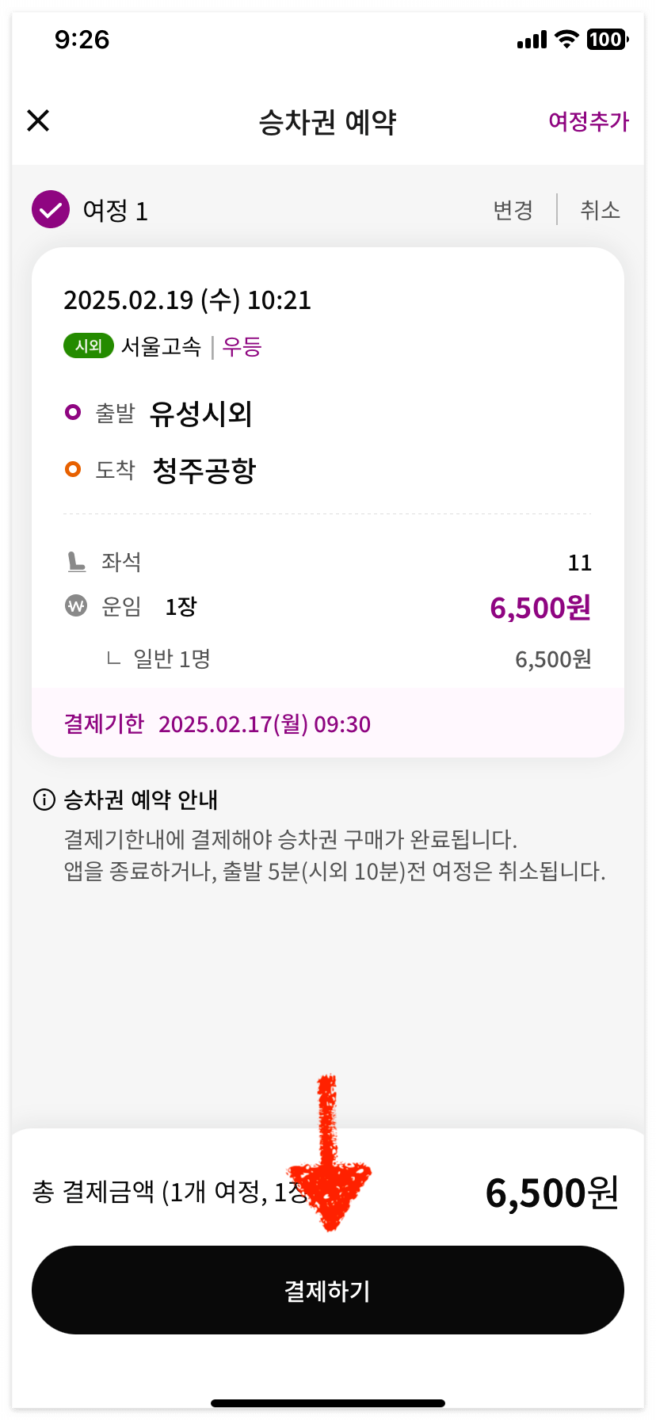The height and width of the screenshot is (1420, 656).
Task: Tap the battery indicator in status bar
Action: coord(608,39)
